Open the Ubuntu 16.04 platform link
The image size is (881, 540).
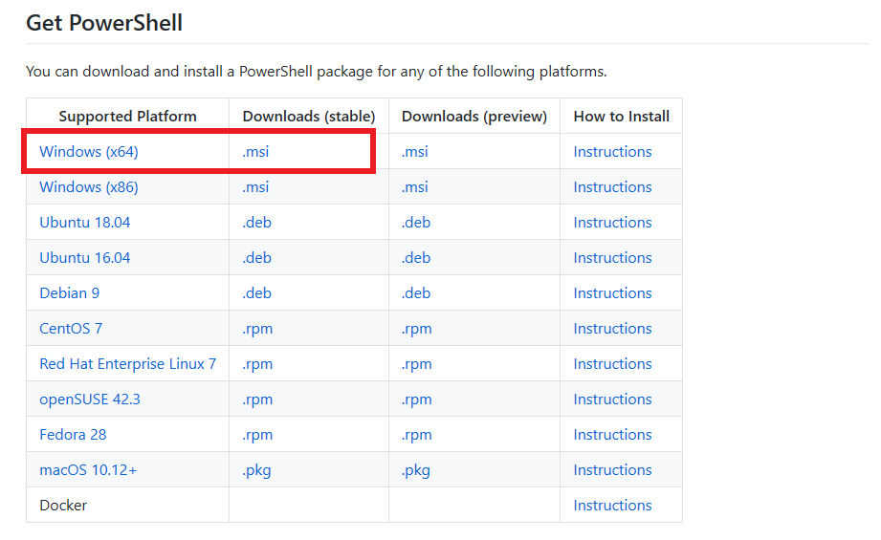click(85, 258)
